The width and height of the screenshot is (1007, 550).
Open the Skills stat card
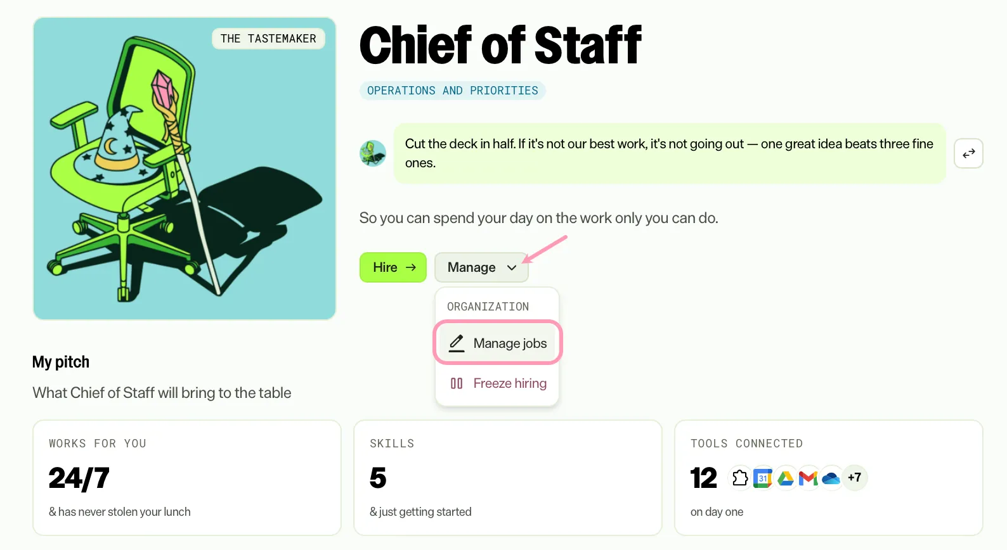pos(508,478)
